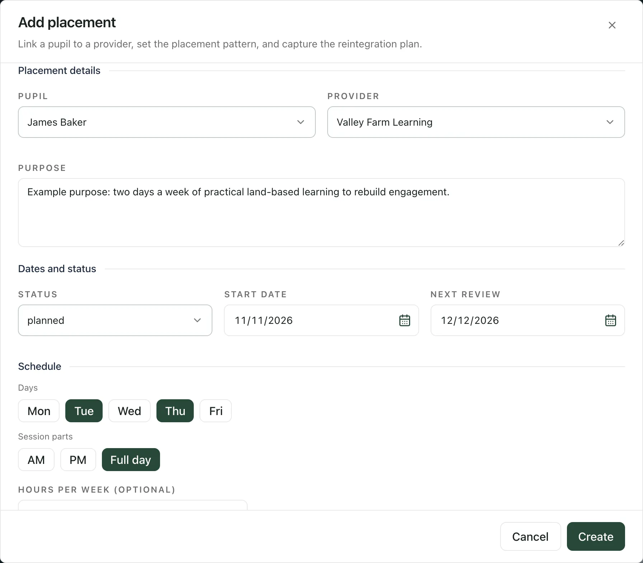Focus the Purpose text area

[x=321, y=213]
